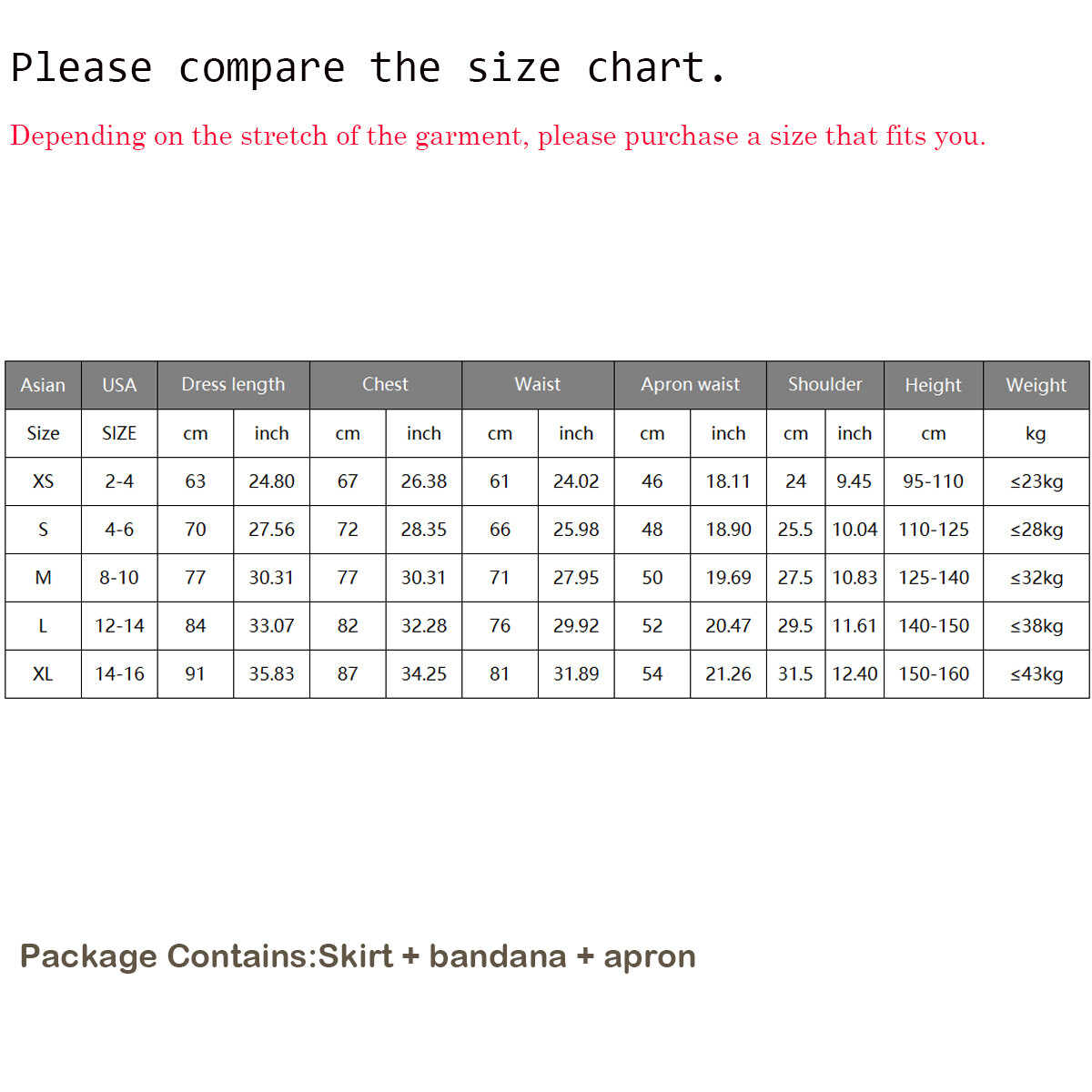Select the USA header cell
This screenshot has height=1092, width=1092.
pyautogui.click(x=119, y=385)
